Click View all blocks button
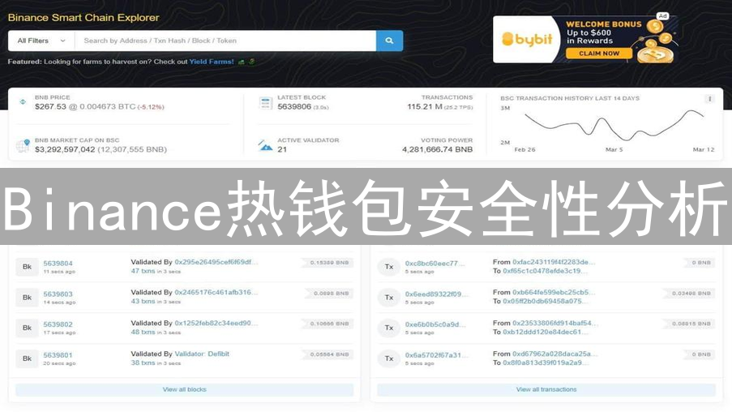 point(184,389)
